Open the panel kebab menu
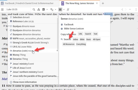 [136, 9]
